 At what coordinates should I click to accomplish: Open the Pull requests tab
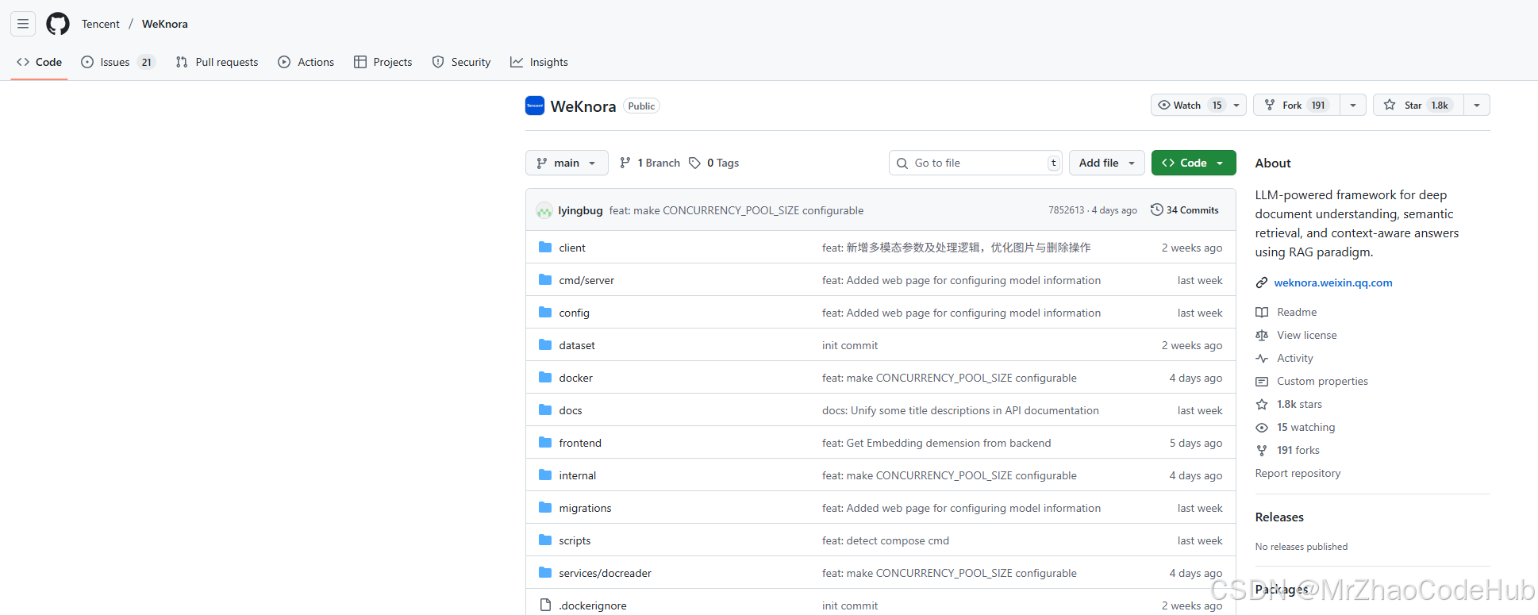coord(217,62)
